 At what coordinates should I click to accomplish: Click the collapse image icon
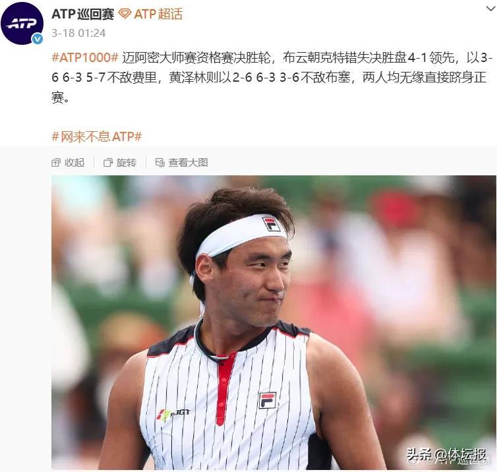(x=56, y=163)
